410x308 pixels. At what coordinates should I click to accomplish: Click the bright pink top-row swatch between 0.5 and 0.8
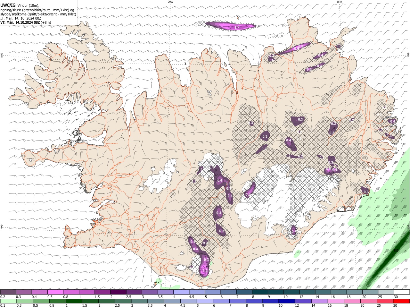click(x=56, y=292)
